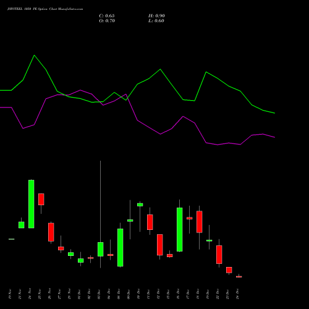The image size is (309, 309).
Task: Select the 19 Dec date label
Action: click(x=208, y=294)
